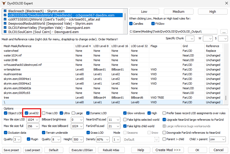Toggle the FXGlow load rule checkbox
230x154 pixels.
(153, 24)
